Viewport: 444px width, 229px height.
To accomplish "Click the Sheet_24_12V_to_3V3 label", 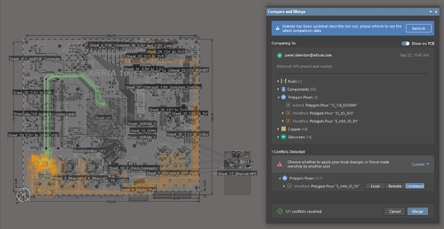I will tap(165, 52).
